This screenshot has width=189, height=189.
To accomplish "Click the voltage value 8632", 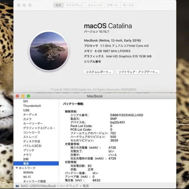I will point(96,180).
